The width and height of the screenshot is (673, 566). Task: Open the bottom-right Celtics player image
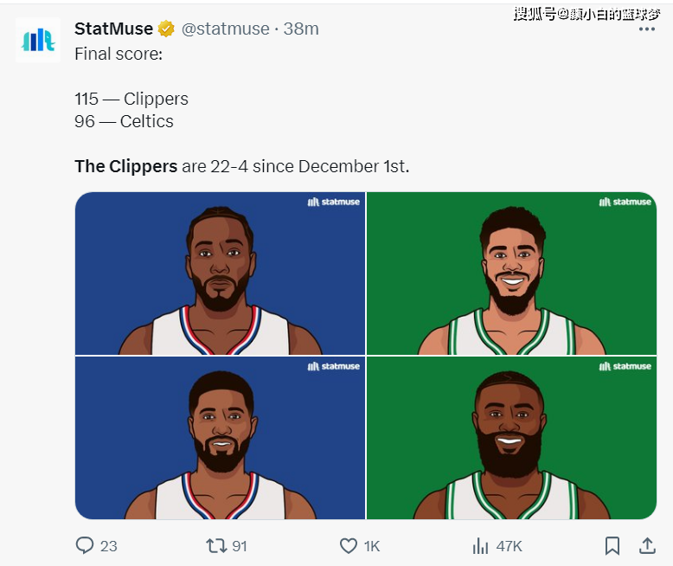[x=511, y=438]
